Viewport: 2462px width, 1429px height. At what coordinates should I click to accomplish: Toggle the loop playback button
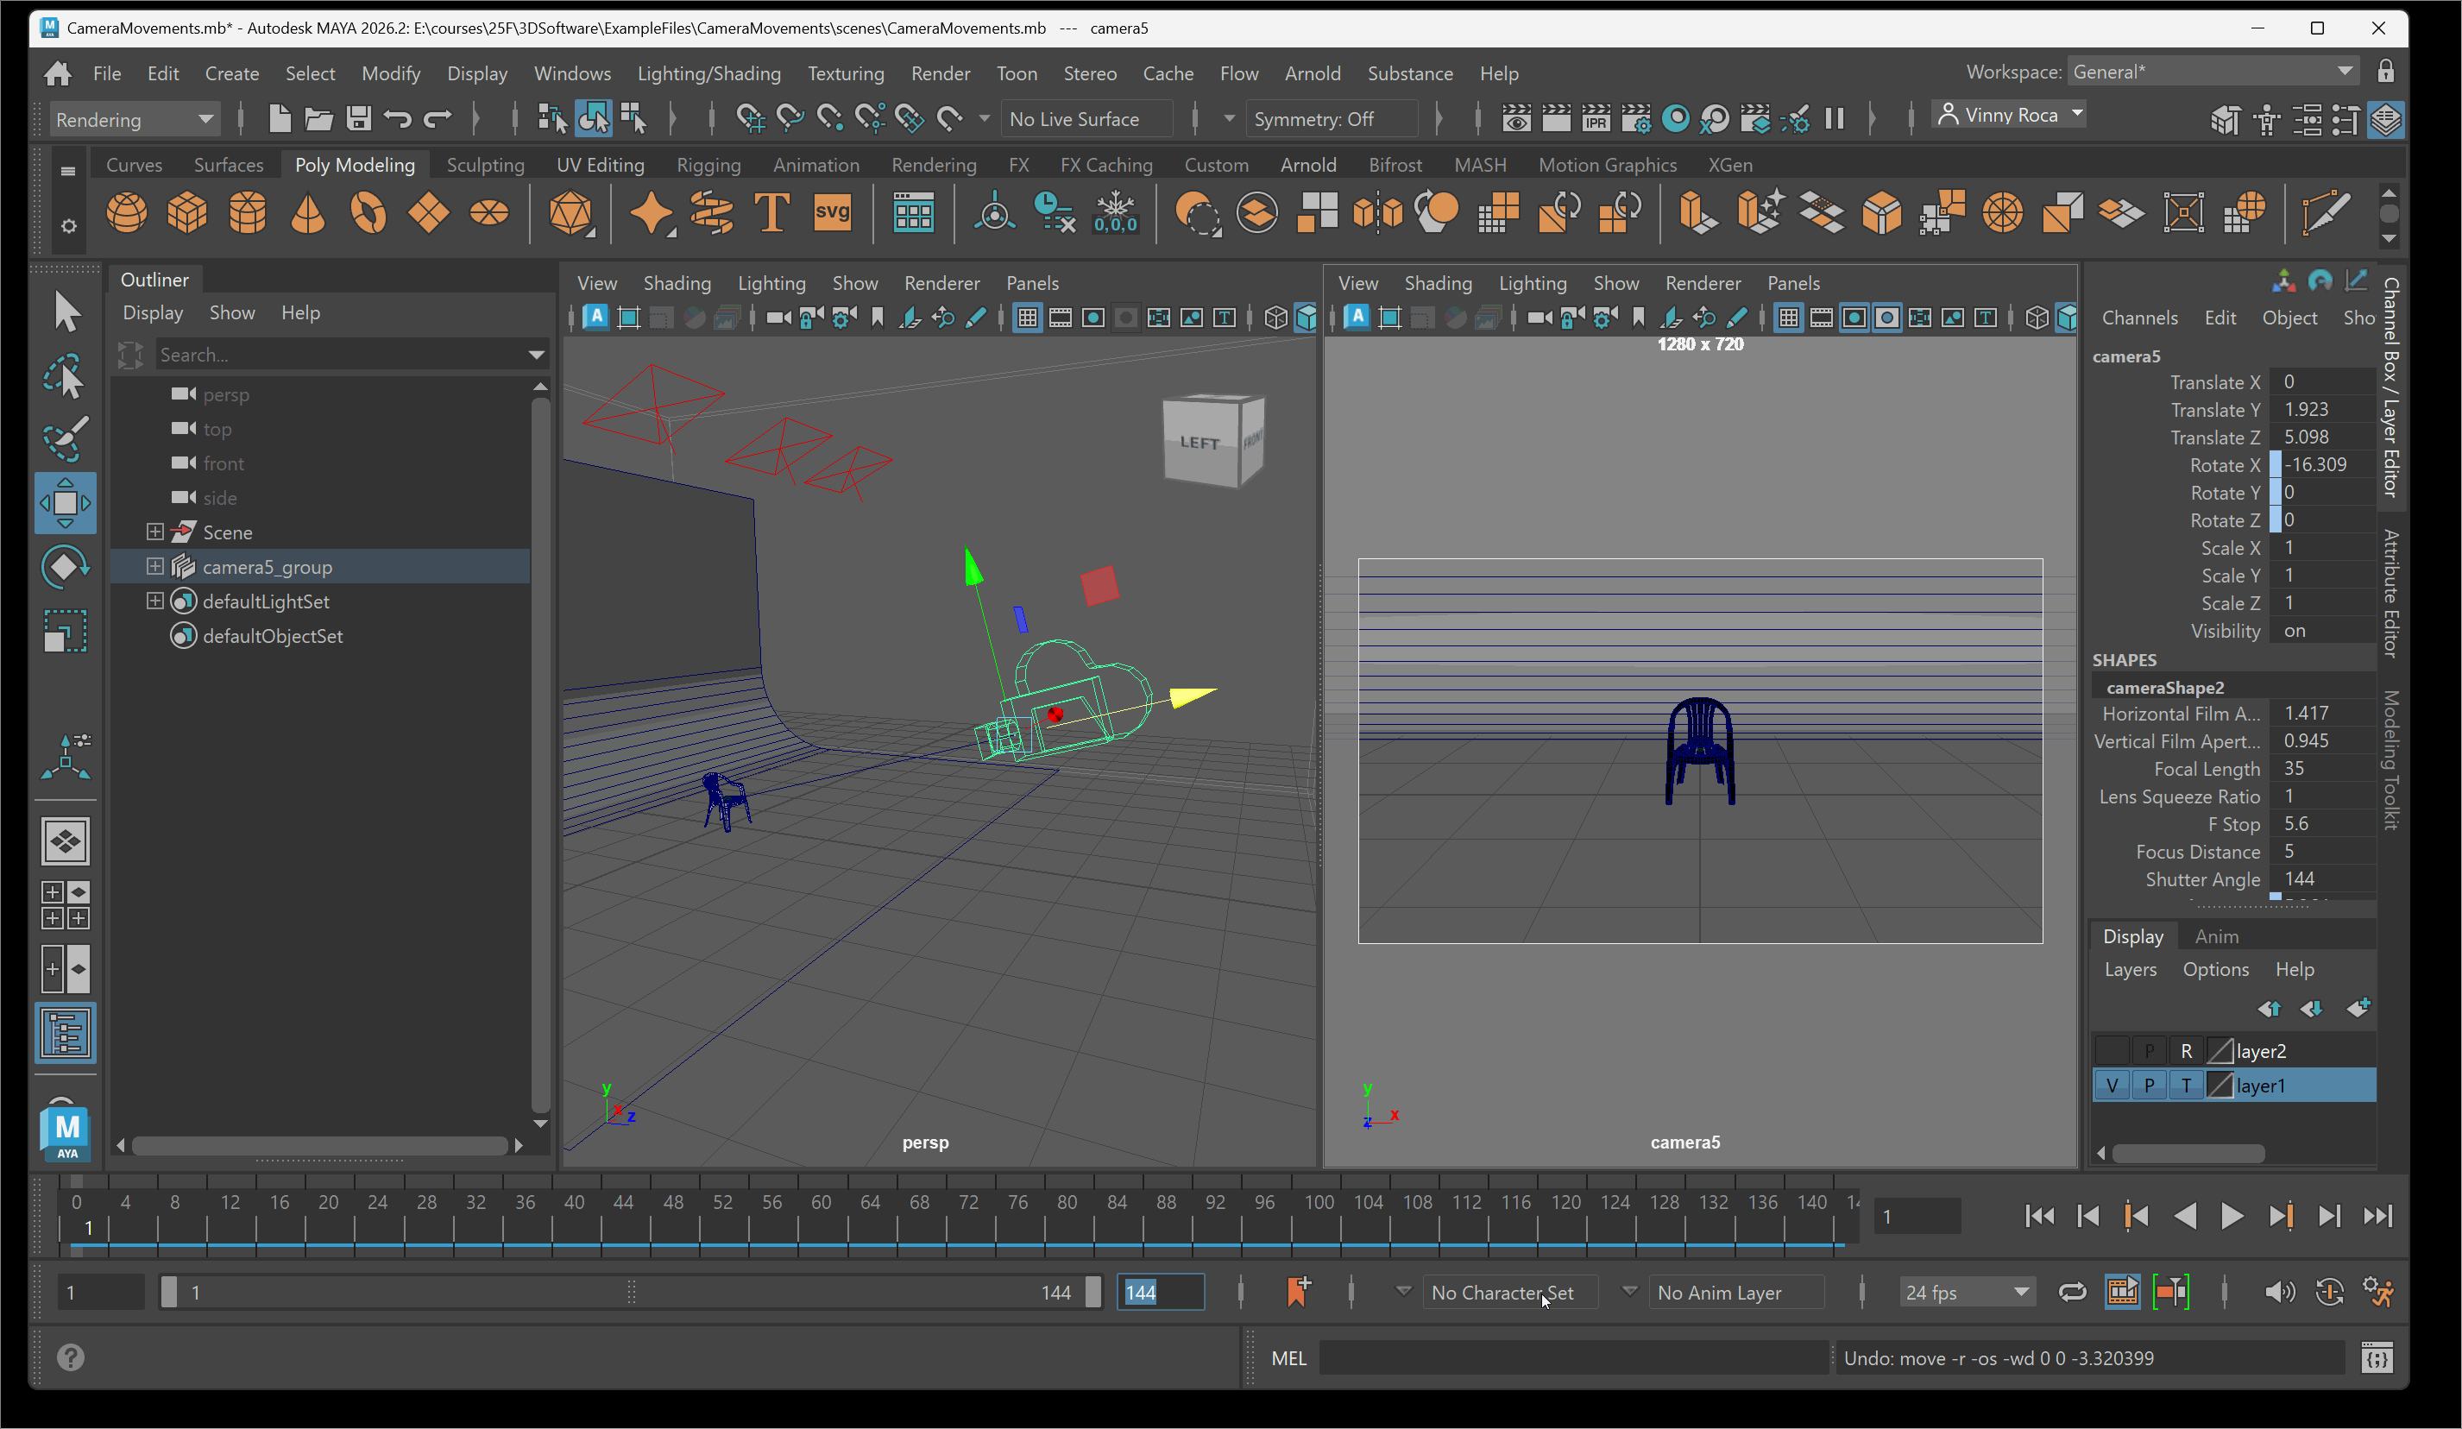[x=2071, y=1293]
